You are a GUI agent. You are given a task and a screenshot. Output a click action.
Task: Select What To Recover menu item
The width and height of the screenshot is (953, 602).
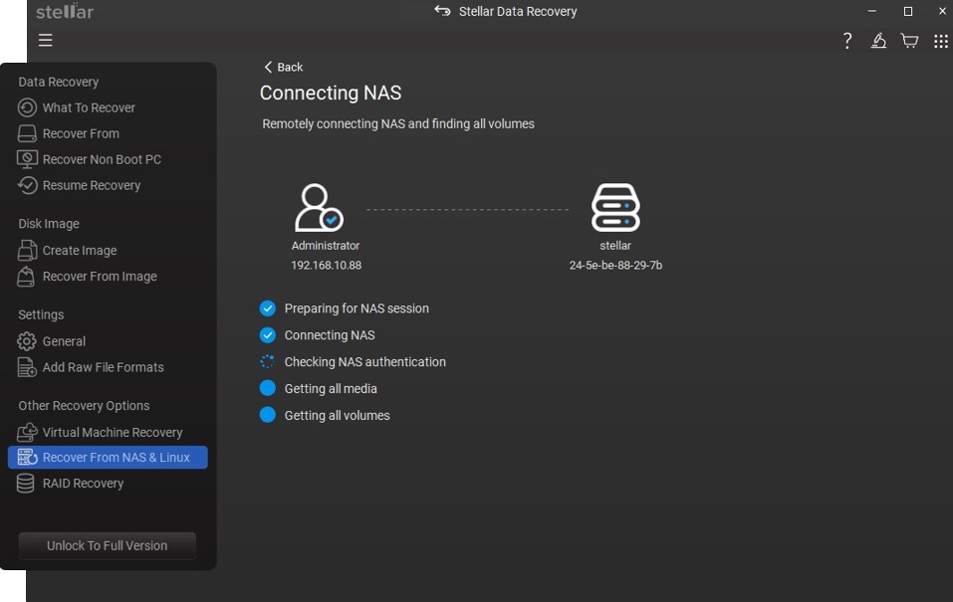(x=89, y=107)
